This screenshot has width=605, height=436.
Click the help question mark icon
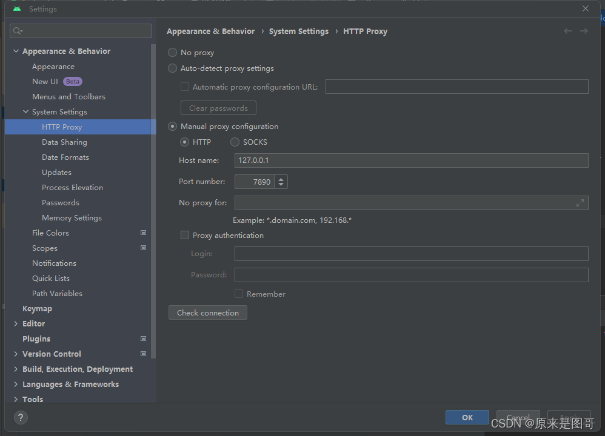coord(20,417)
